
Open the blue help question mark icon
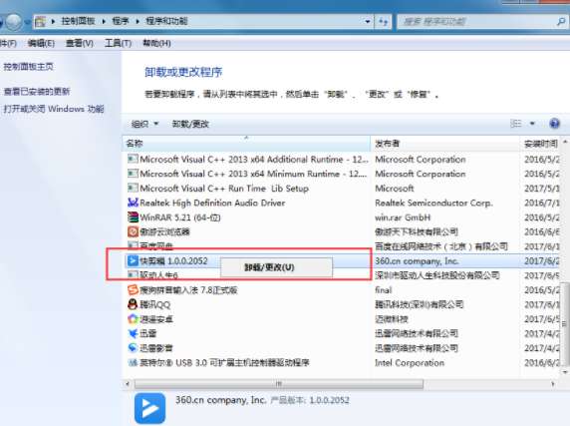pyautogui.click(x=554, y=124)
